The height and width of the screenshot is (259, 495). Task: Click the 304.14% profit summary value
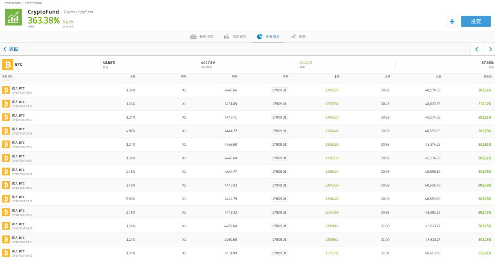(306, 62)
